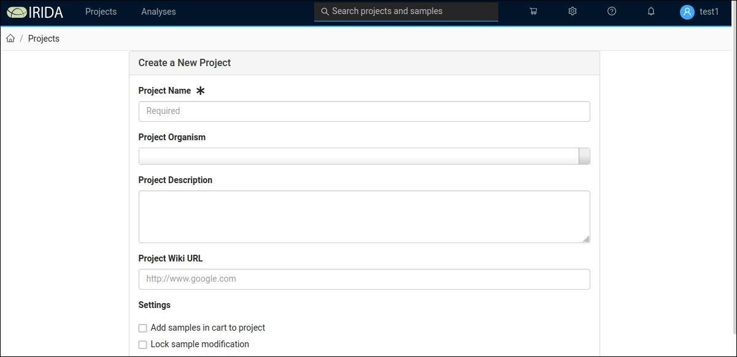This screenshot has height=357, width=737.
Task: Focus the Project Name required field
Action: (365, 111)
